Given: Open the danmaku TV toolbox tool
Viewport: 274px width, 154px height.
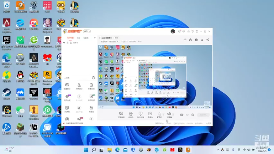Looking at the screenshot, I should 91,109.
